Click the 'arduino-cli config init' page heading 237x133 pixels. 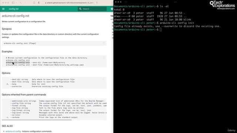pyautogui.click(x=16, y=16)
